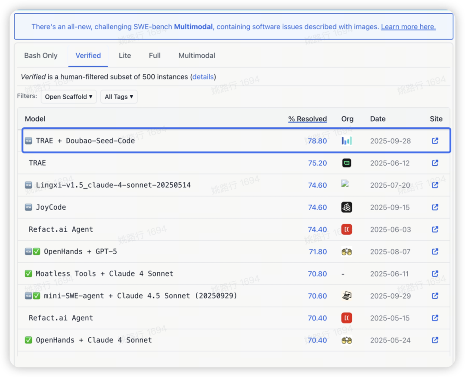Click the bold Multimodal word in the banner
This screenshot has width=465, height=377.
coord(193,27)
